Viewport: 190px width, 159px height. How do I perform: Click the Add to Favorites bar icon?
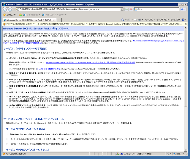pyautogui.click(x=20, y=15)
